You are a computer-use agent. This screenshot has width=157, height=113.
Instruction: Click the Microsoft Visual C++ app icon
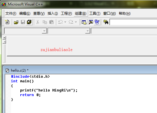coord(4,4)
